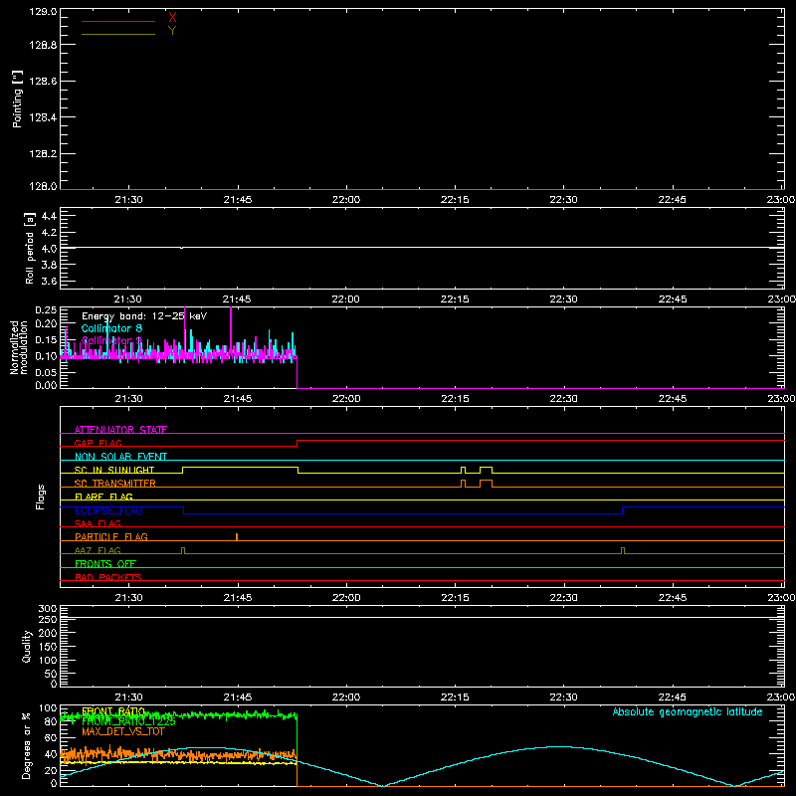Select the Roll period [s] axis title

click(30, 248)
